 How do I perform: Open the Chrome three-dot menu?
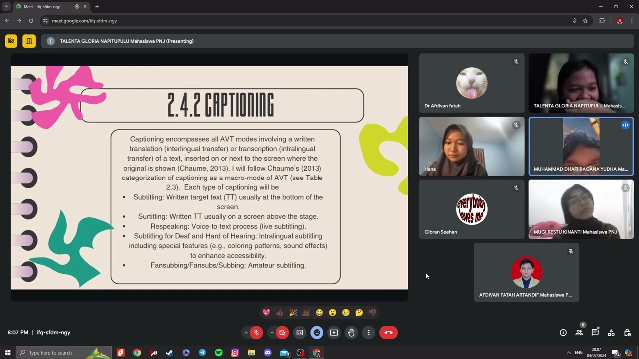[632, 21]
